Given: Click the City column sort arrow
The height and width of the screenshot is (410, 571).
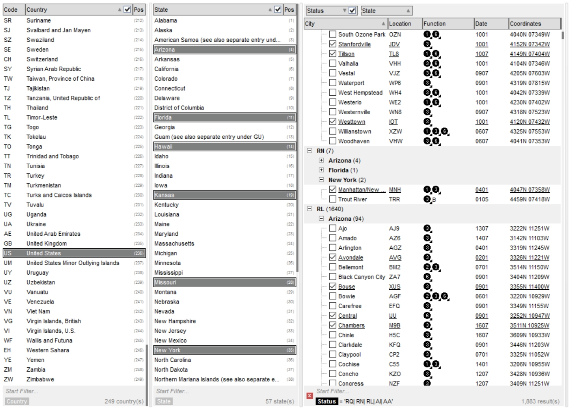Looking at the screenshot, I should point(383,24).
